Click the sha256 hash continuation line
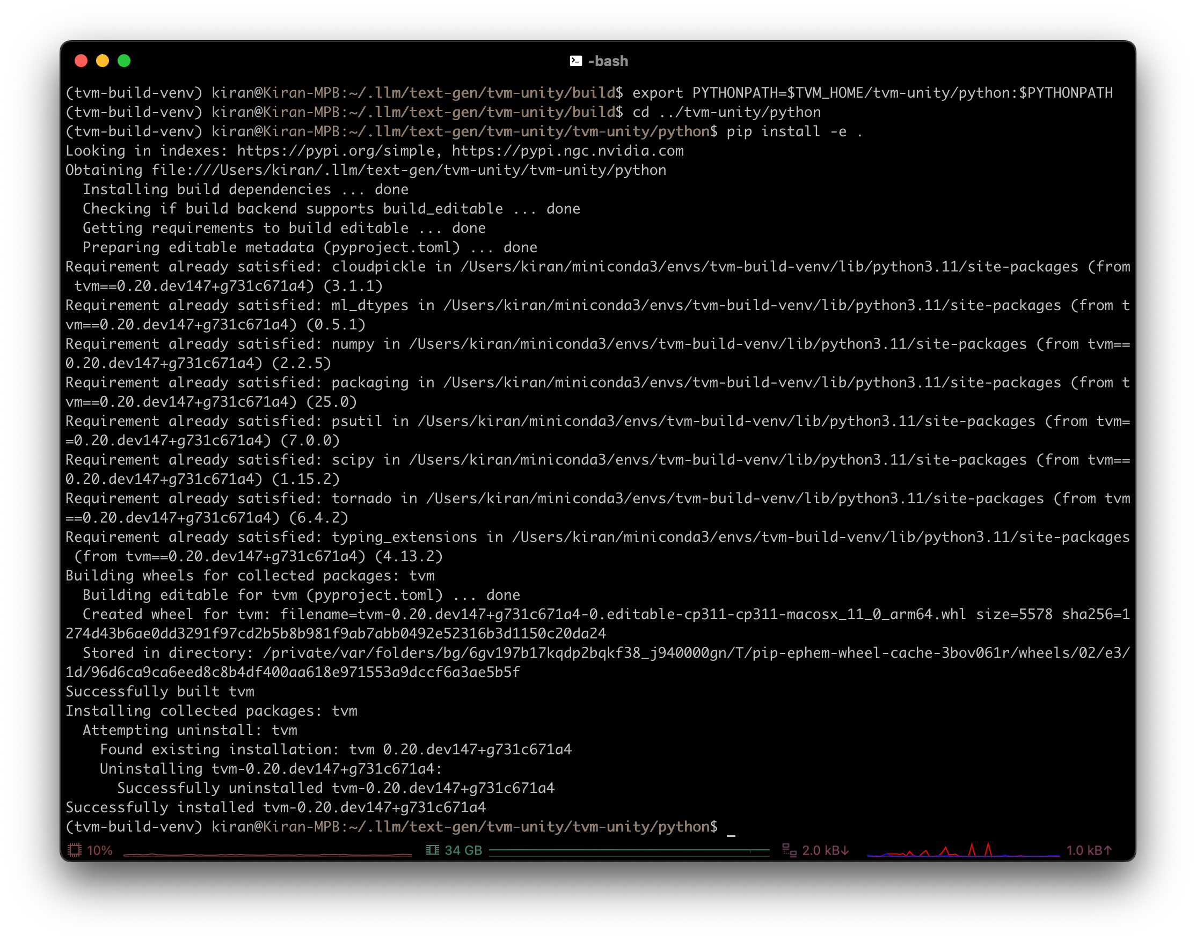 tap(336, 634)
